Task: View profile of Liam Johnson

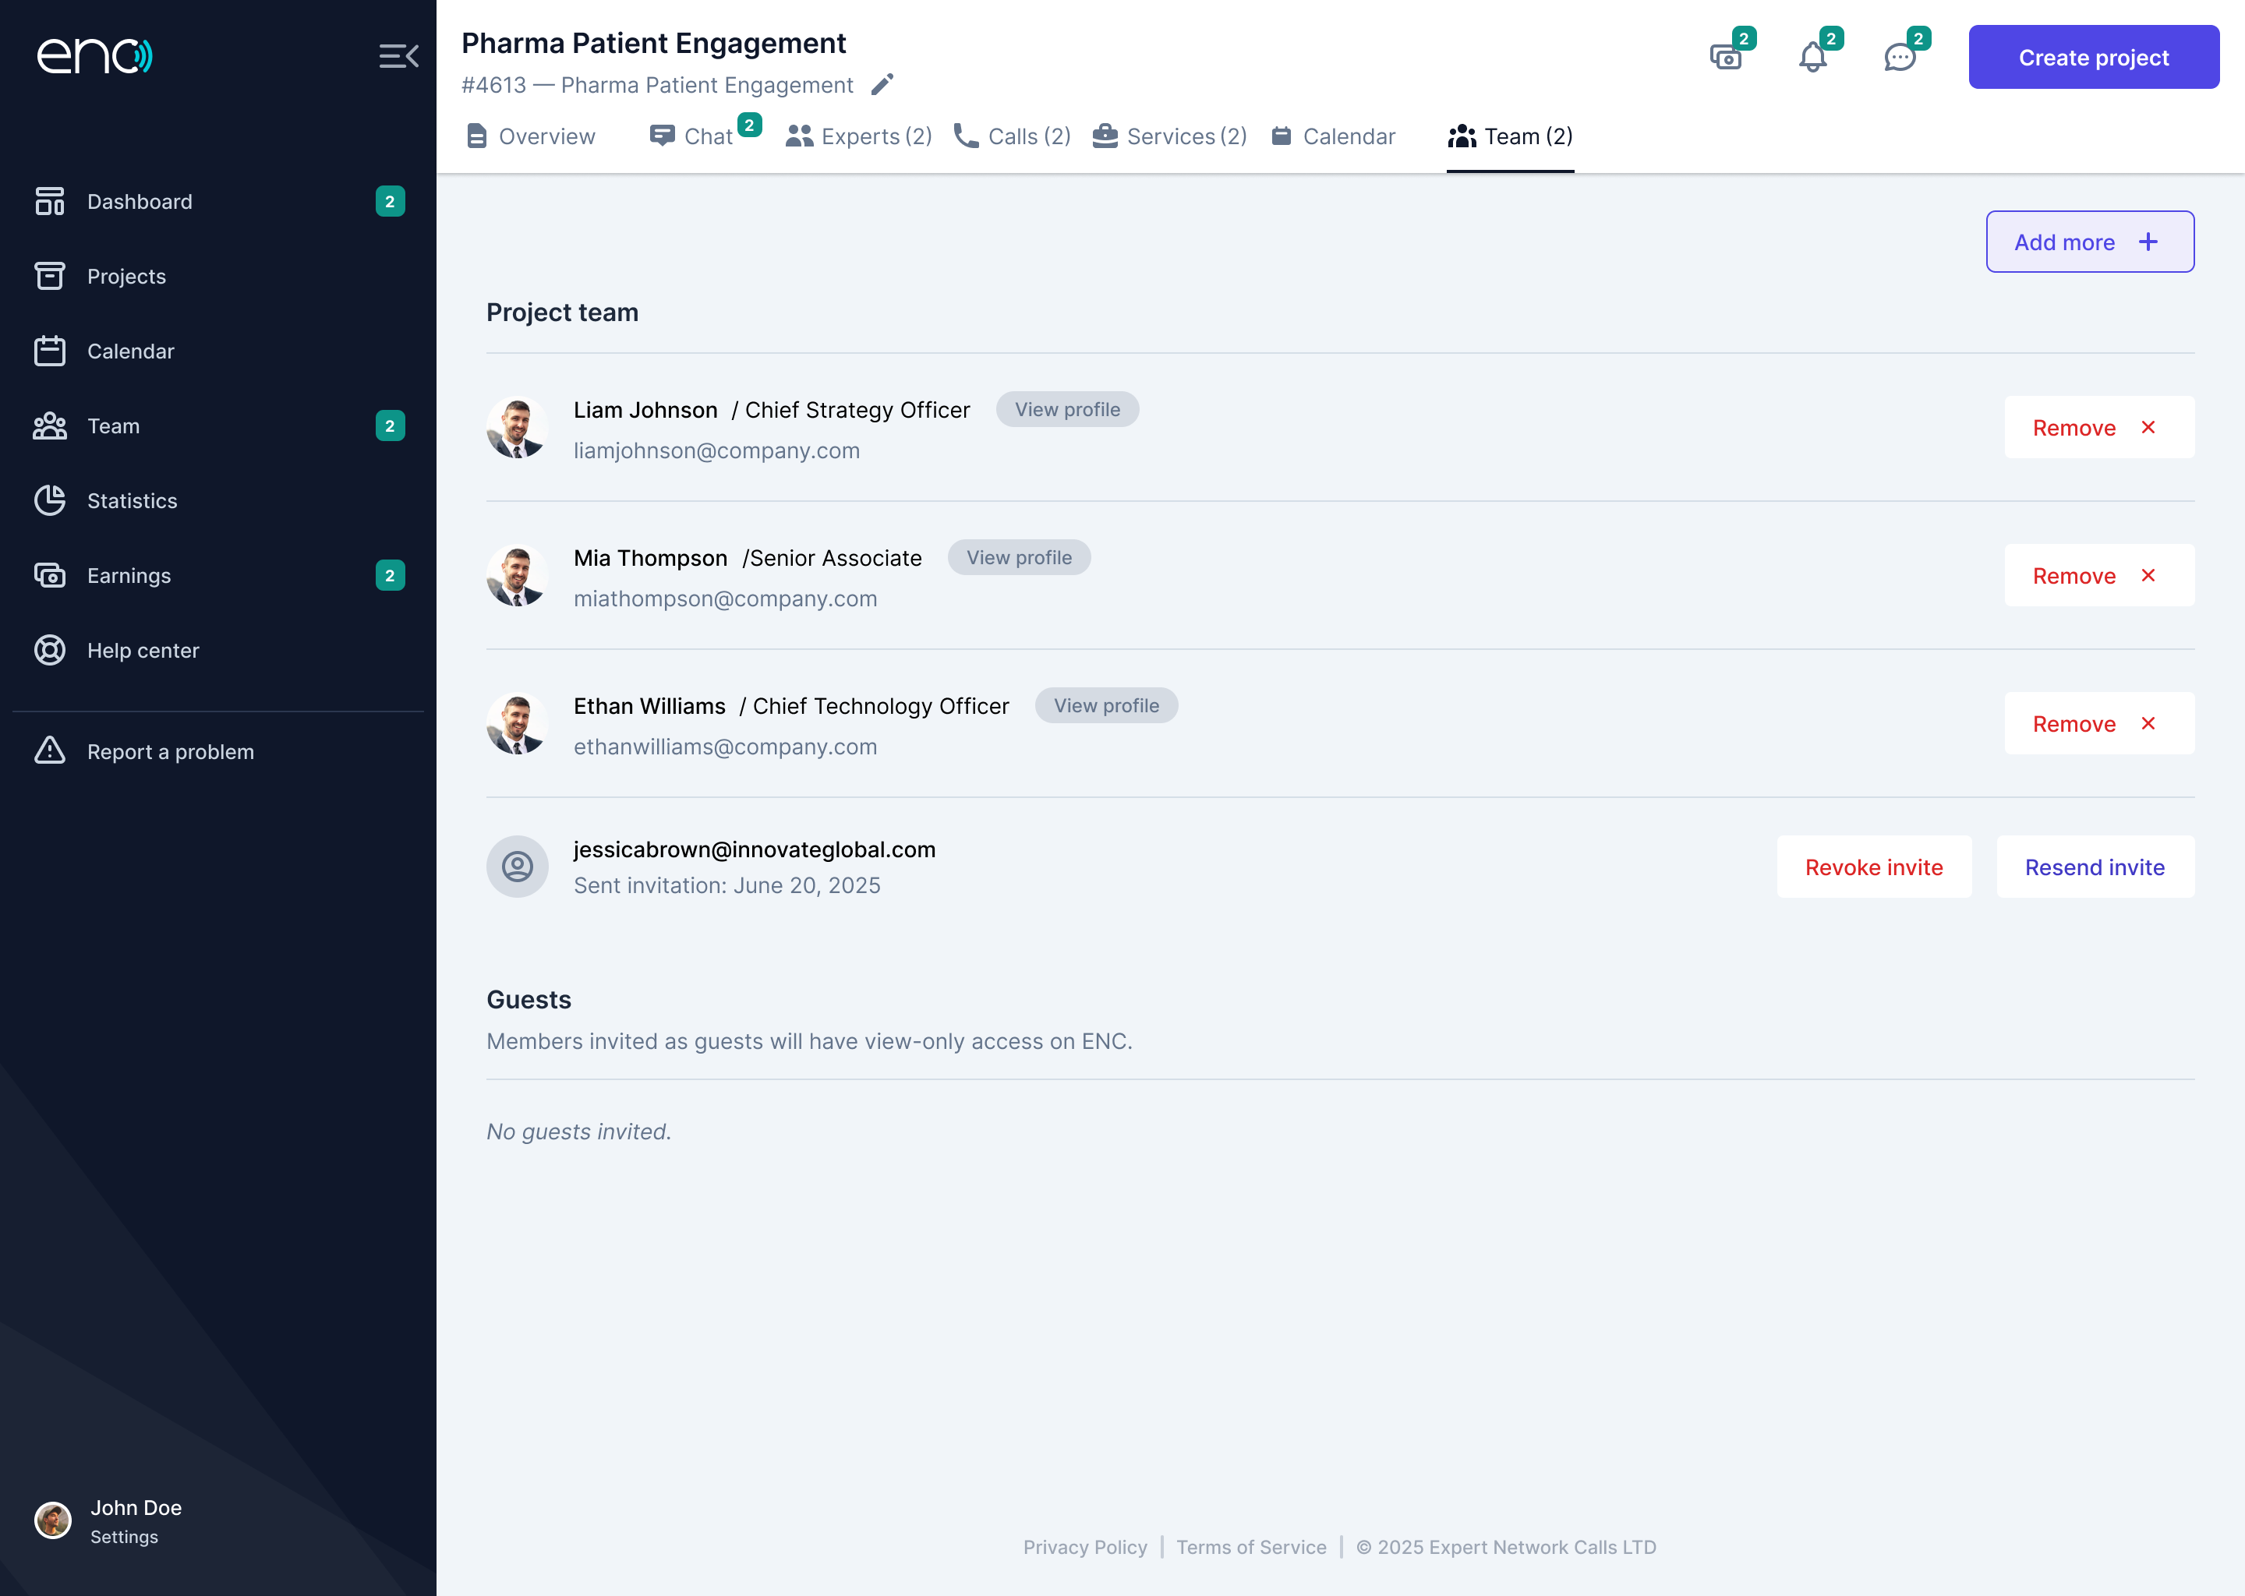Action: point(1066,410)
